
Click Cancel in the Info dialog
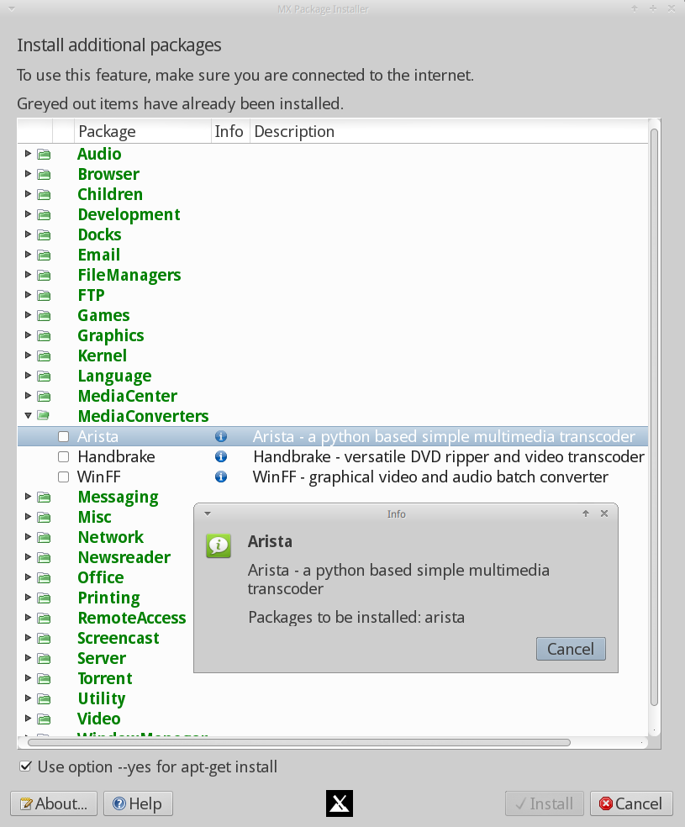571,649
